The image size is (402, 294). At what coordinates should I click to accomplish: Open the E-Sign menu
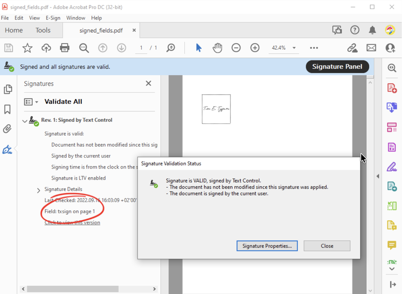[53, 18]
